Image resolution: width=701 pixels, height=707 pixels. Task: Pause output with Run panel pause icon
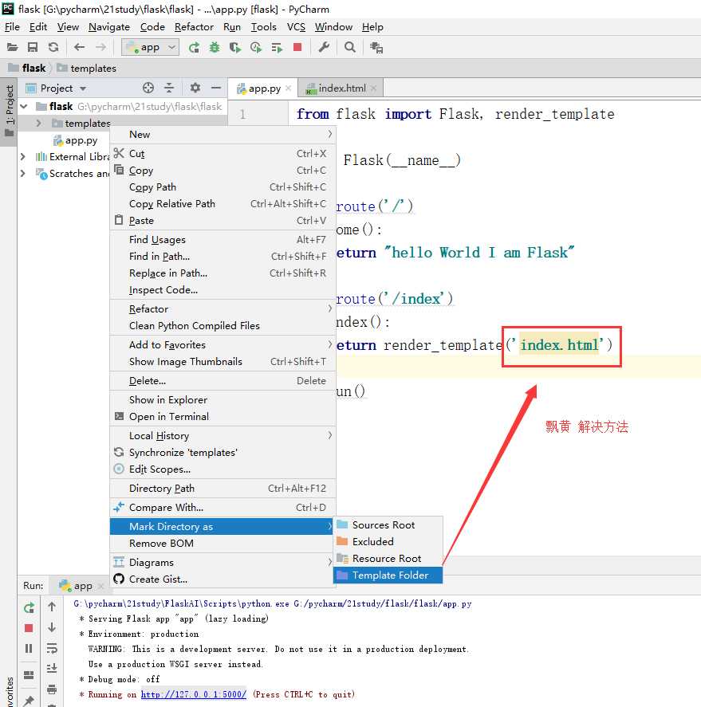point(29,648)
